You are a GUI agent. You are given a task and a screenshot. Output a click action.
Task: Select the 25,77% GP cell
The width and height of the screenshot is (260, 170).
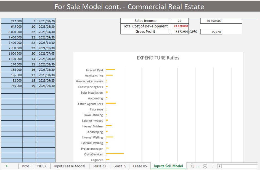point(211,32)
